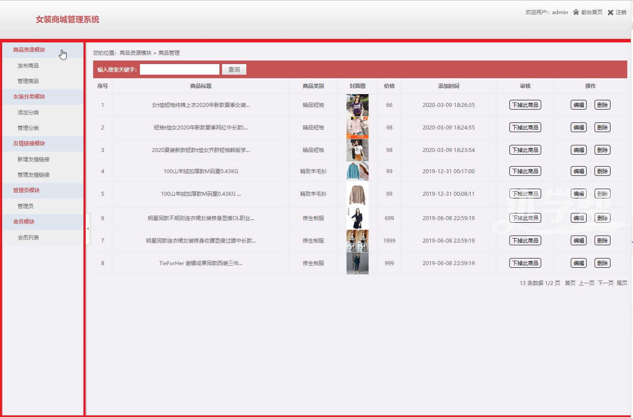This screenshot has width=633, height=418.
Task: Delete product row 7 with 删除
Action: [x=602, y=241]
